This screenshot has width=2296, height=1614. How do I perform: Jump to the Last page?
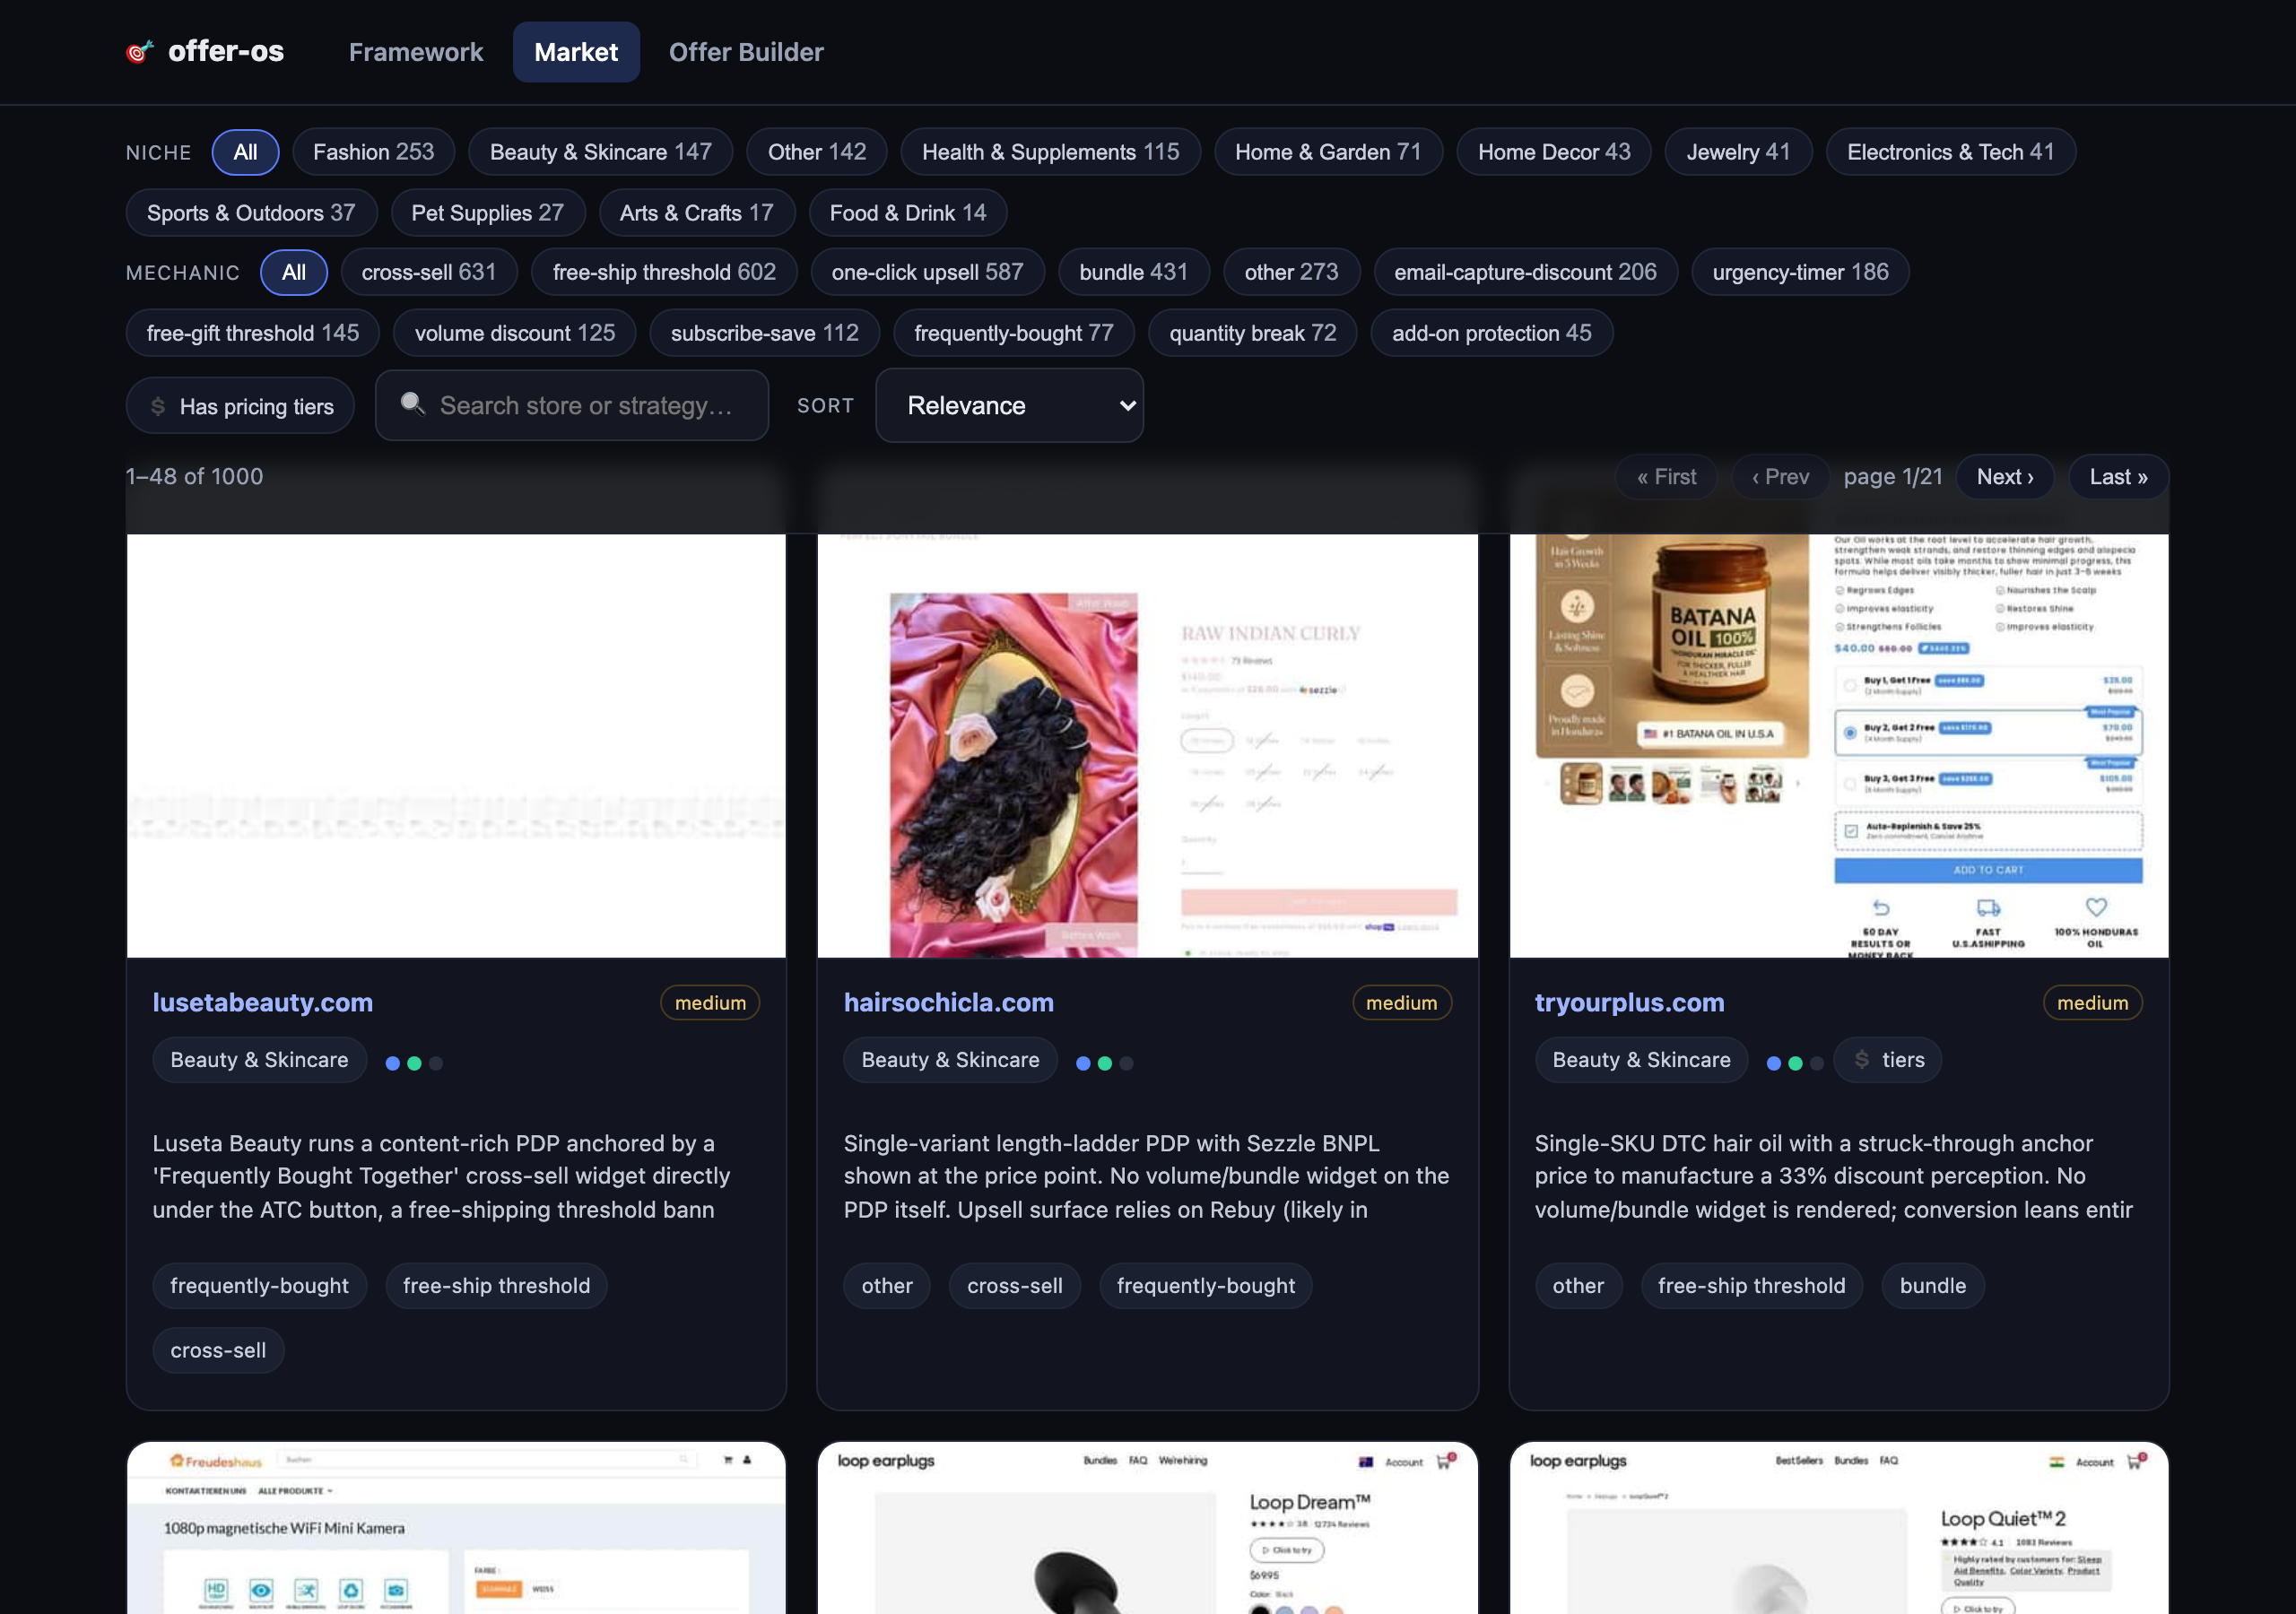click(2119, 477)
